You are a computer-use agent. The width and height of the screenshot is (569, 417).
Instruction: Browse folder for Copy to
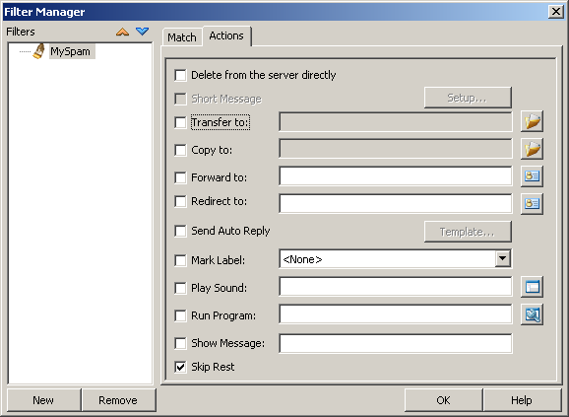click(532, 149)
